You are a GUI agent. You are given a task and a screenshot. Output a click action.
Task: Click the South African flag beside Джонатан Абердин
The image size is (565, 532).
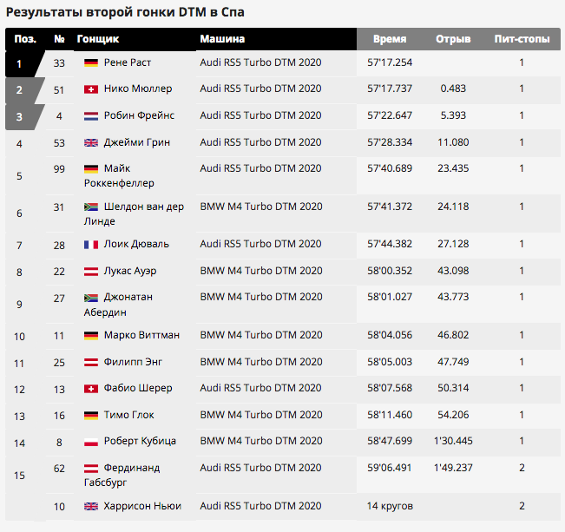(91, 298)
